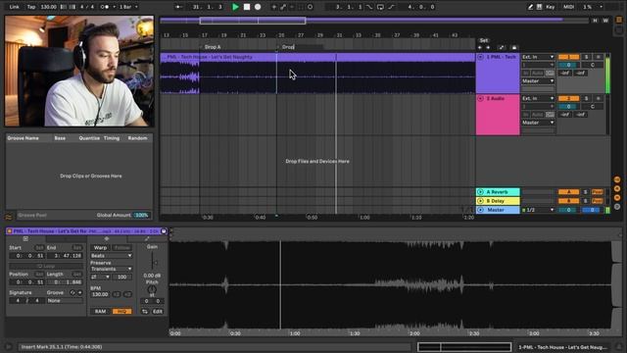Click the Commit Groove arrow icon
Viewport: 627px width, 353px height.
point(80,292)
